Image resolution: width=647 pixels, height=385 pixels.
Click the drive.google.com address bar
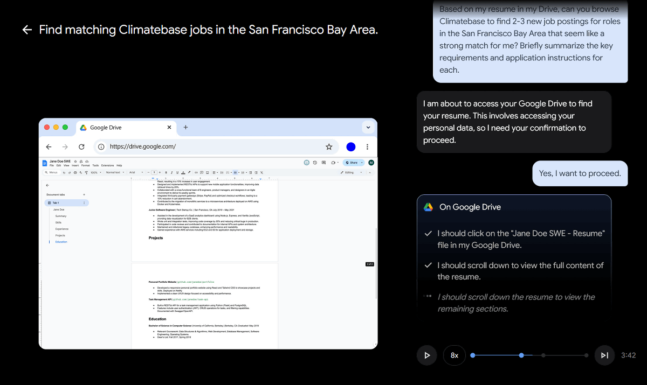[216, 146]
